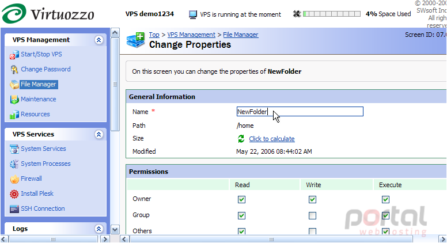This screenshot has width=447, height=243.
Task: Open Change Password page
Action: coord(46,69)
